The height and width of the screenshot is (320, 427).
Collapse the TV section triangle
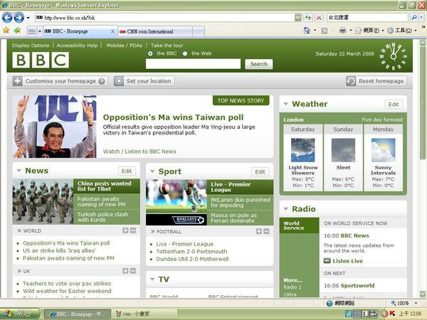(x=152, y=279)
